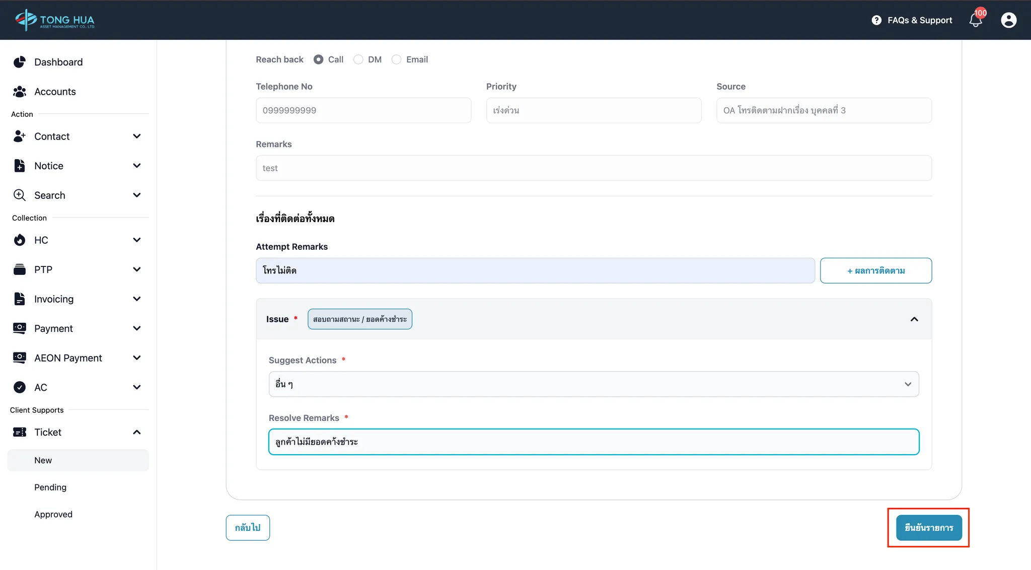Click the Accounts people icon
The height and width of the screenshot is (570, 1031).
[20, 92]
